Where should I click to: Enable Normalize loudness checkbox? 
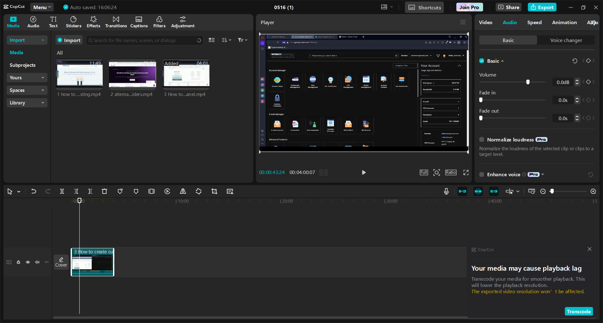[482, 140]
